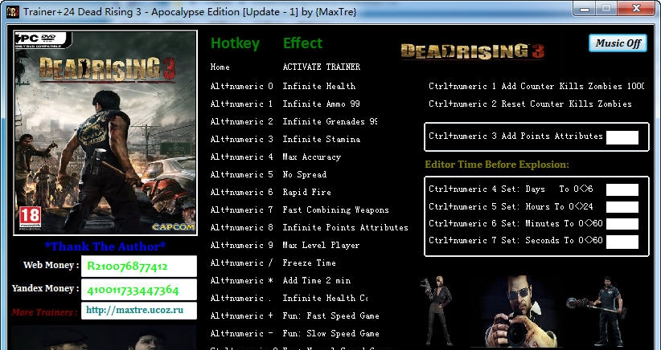Click the Dead Rising 3 cover art image
661x350 pixels.
point(105,132)
